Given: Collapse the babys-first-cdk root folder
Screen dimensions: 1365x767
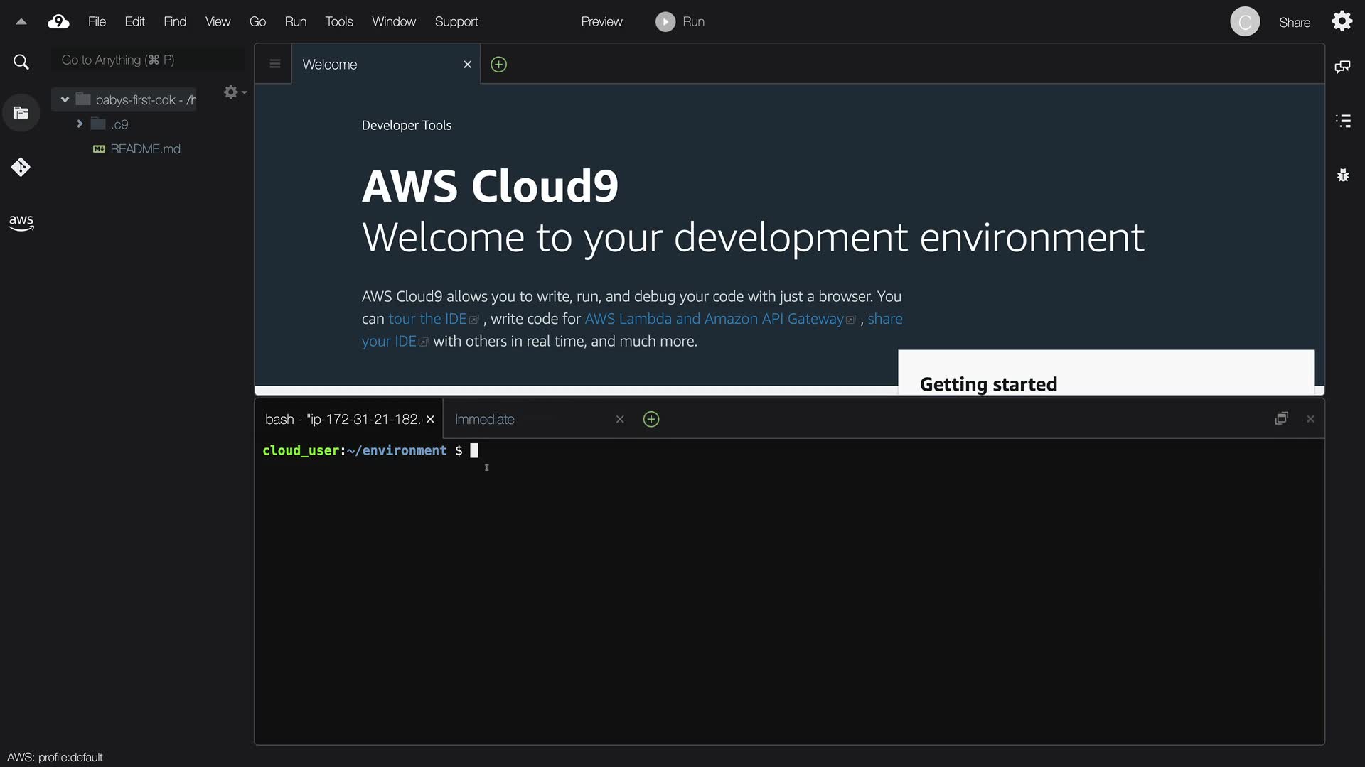Looking at the screenshot, I should [65, 100].
